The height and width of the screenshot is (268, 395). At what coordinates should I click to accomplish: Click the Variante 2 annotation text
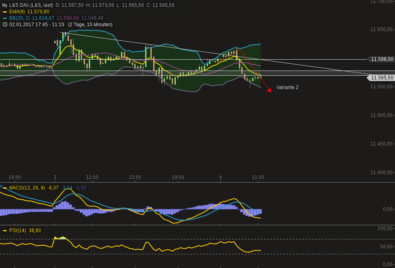[287, 87]
